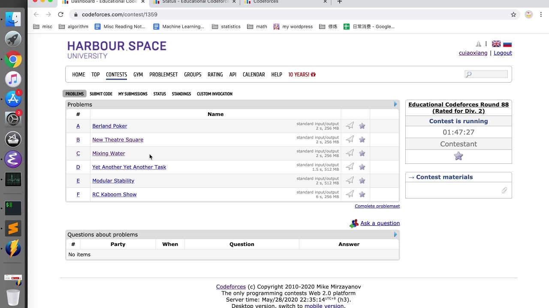Star the Yet Another Yet Another Task problem

click(x=362, y=167)
